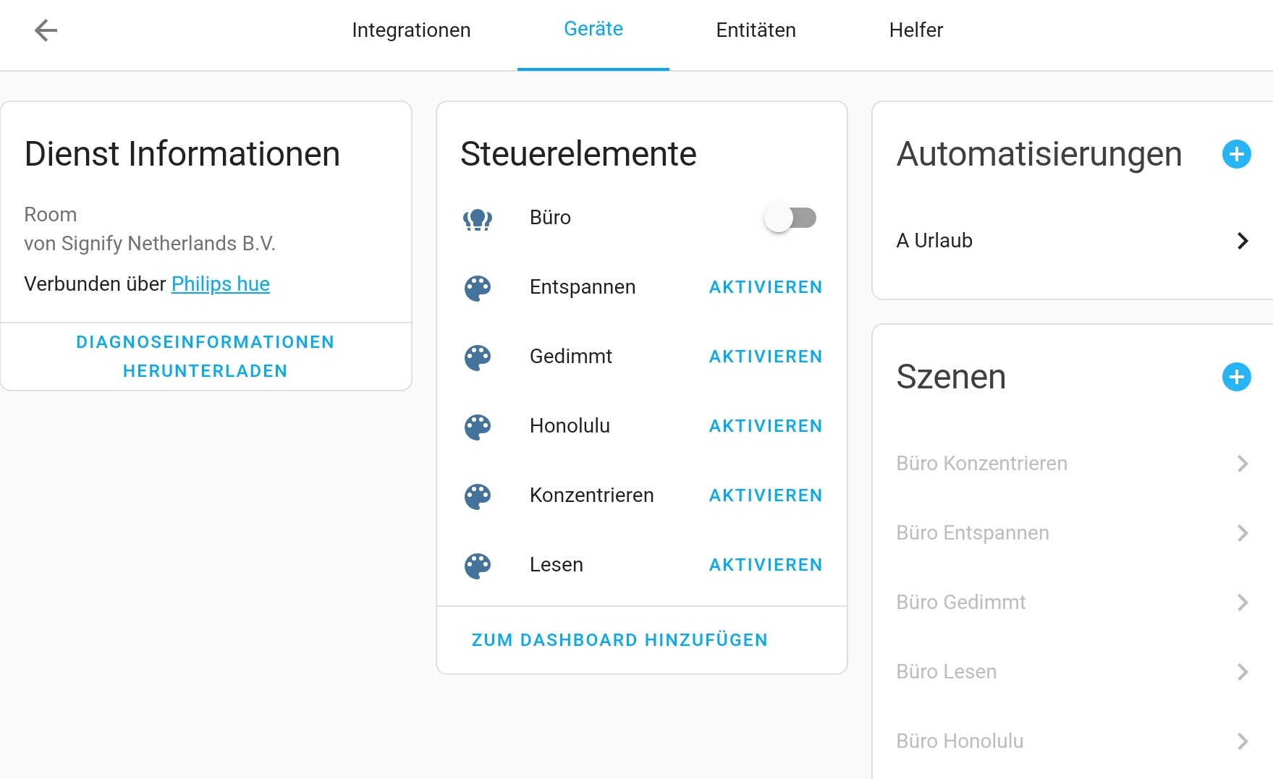Image resolution: width=1273 pixels, height=779 pixels.
Task: Open the Helfer tab
Action: (915, 30)
